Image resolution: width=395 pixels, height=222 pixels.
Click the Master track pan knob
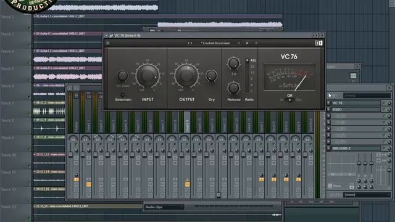point(73,138)
